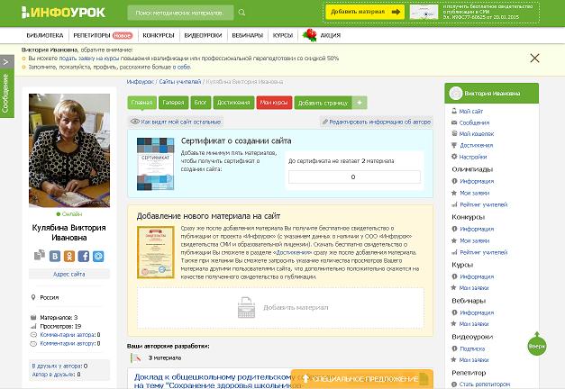565x389 pixels.
Task: Click the Добавить страницу button
Action: click(x=324, y=103)
